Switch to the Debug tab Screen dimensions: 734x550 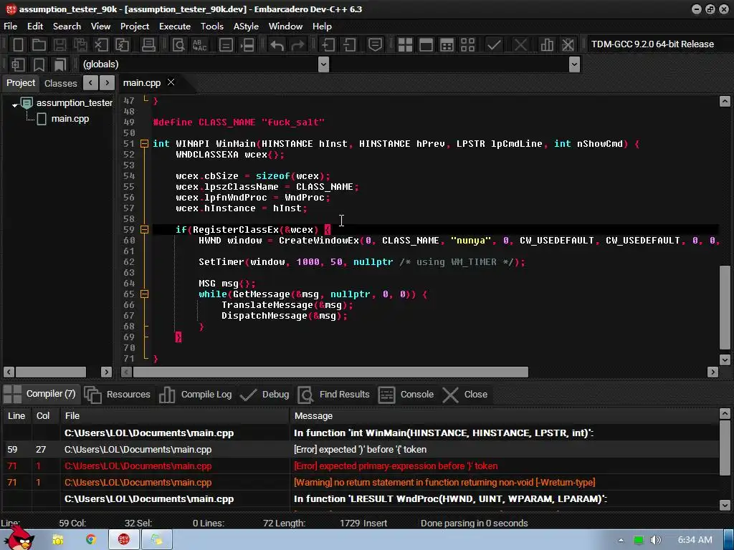click(265, 395)
